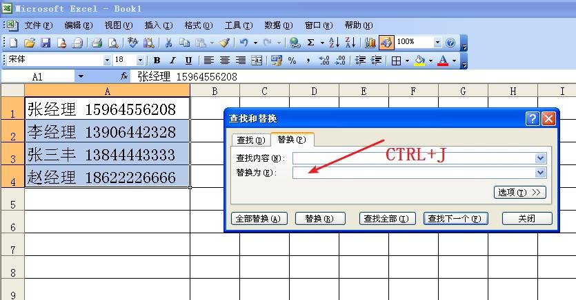Cut selection with scissors icon
Screen dimensions: 576x300
168,43
